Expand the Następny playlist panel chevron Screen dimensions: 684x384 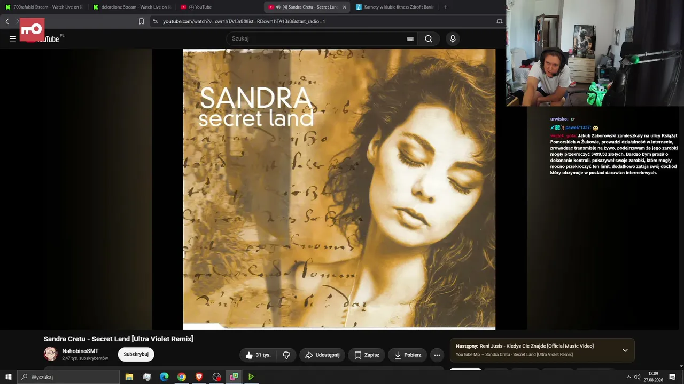625,350
